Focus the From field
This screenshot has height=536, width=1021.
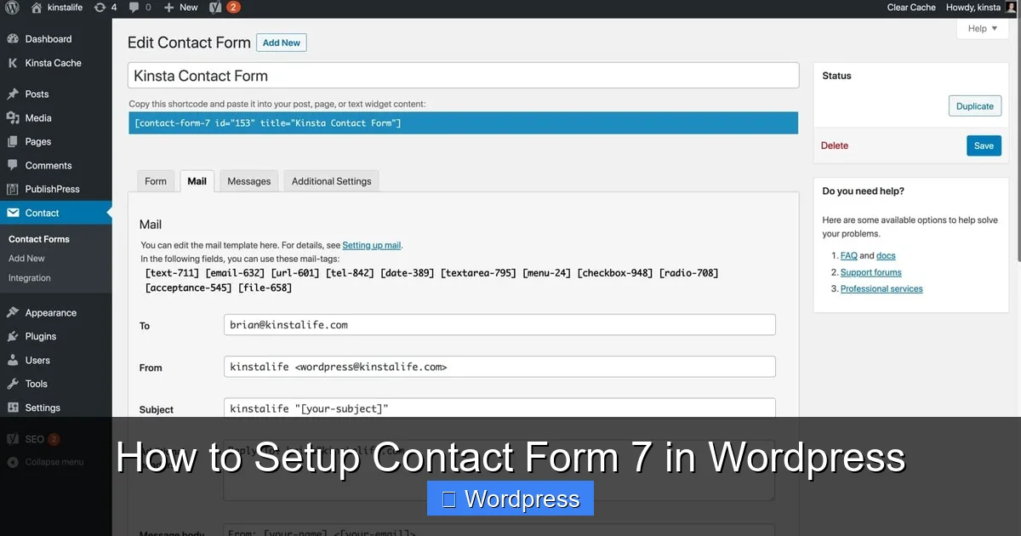click(x=499, y=367)
